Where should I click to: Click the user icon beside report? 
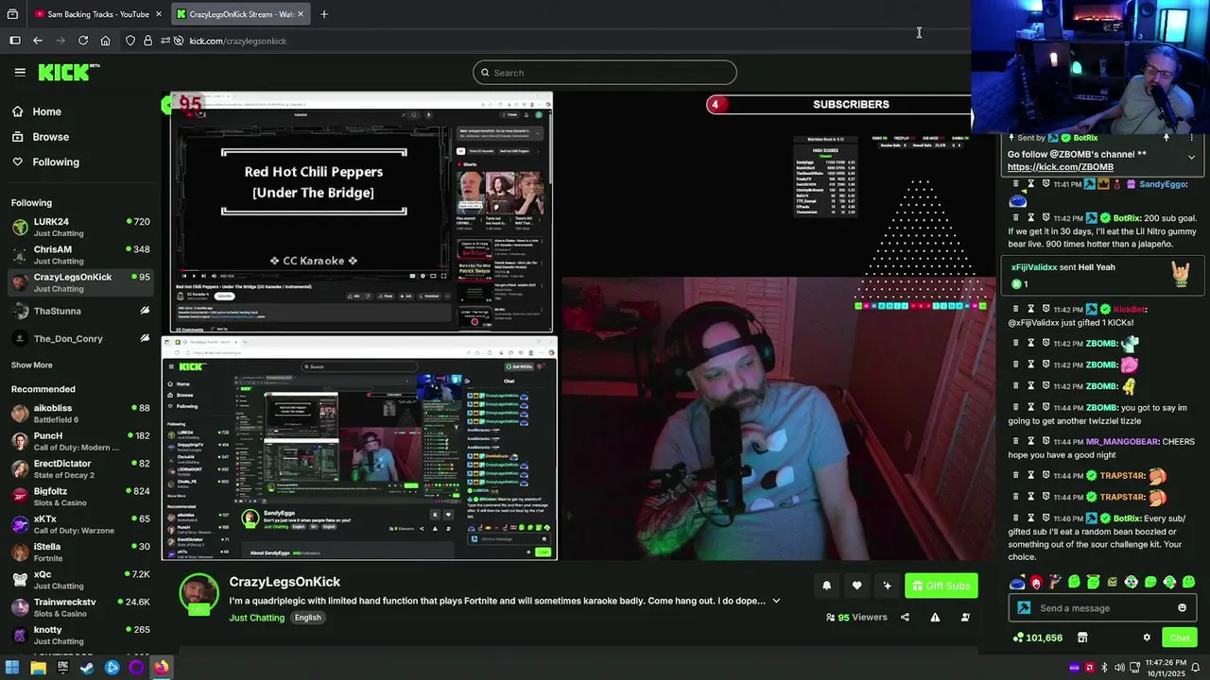[x=965, y=618]
